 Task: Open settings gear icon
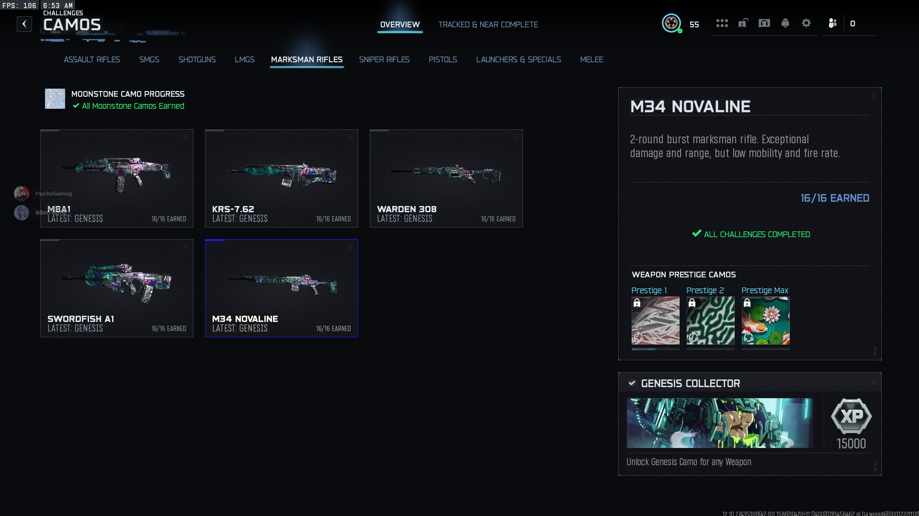point(806,23)
